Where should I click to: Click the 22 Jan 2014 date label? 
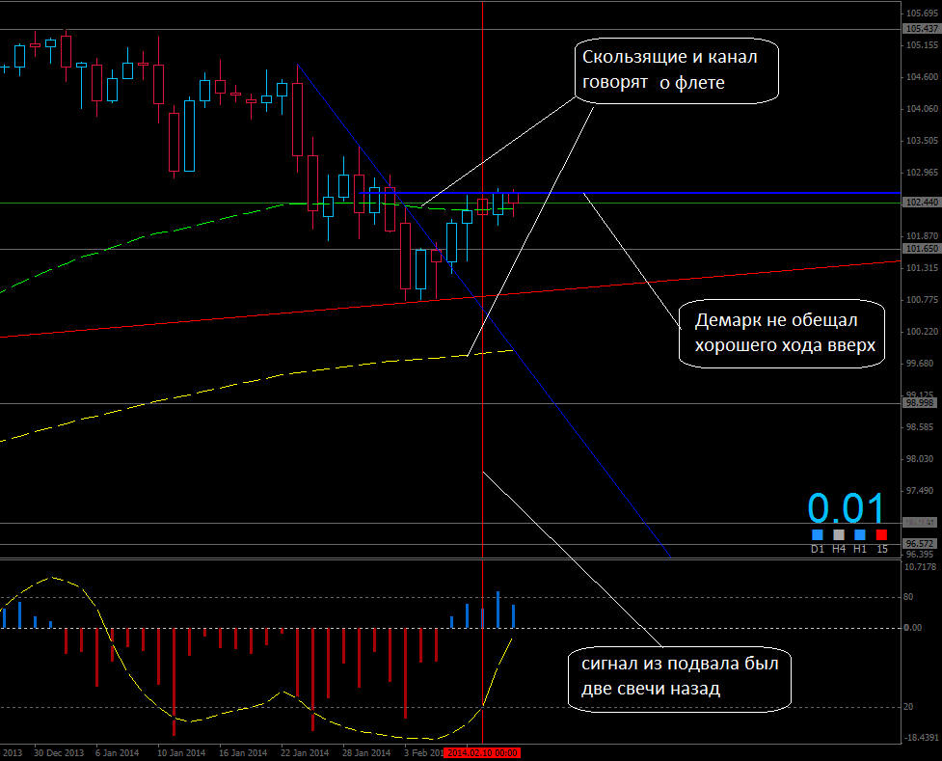point(305,752)
